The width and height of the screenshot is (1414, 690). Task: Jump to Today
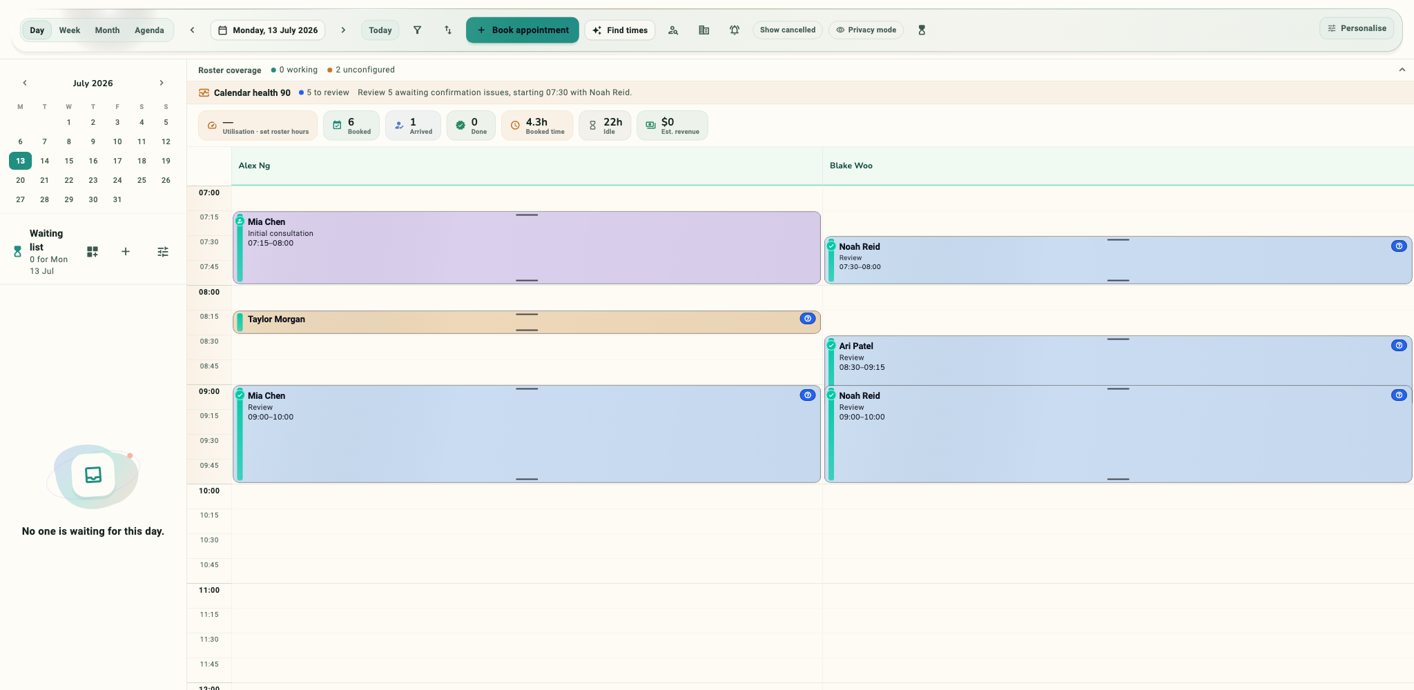point(380,30)
